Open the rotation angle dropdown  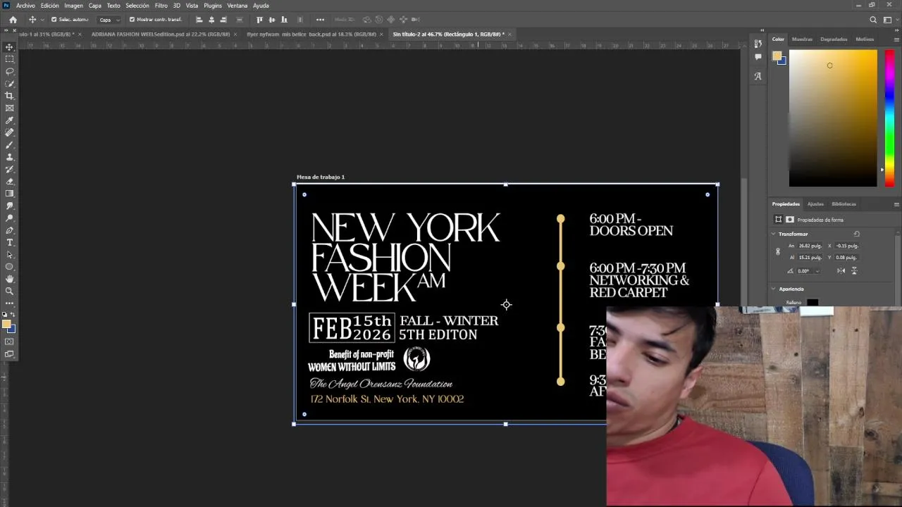point(817,271)
